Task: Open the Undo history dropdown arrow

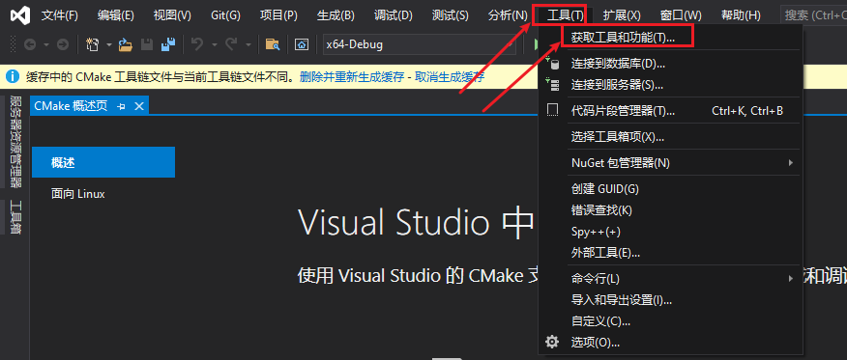Action: pos(214,44)
